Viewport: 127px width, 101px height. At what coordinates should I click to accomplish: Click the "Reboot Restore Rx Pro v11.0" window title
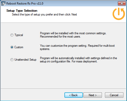(x=25, y=4)
